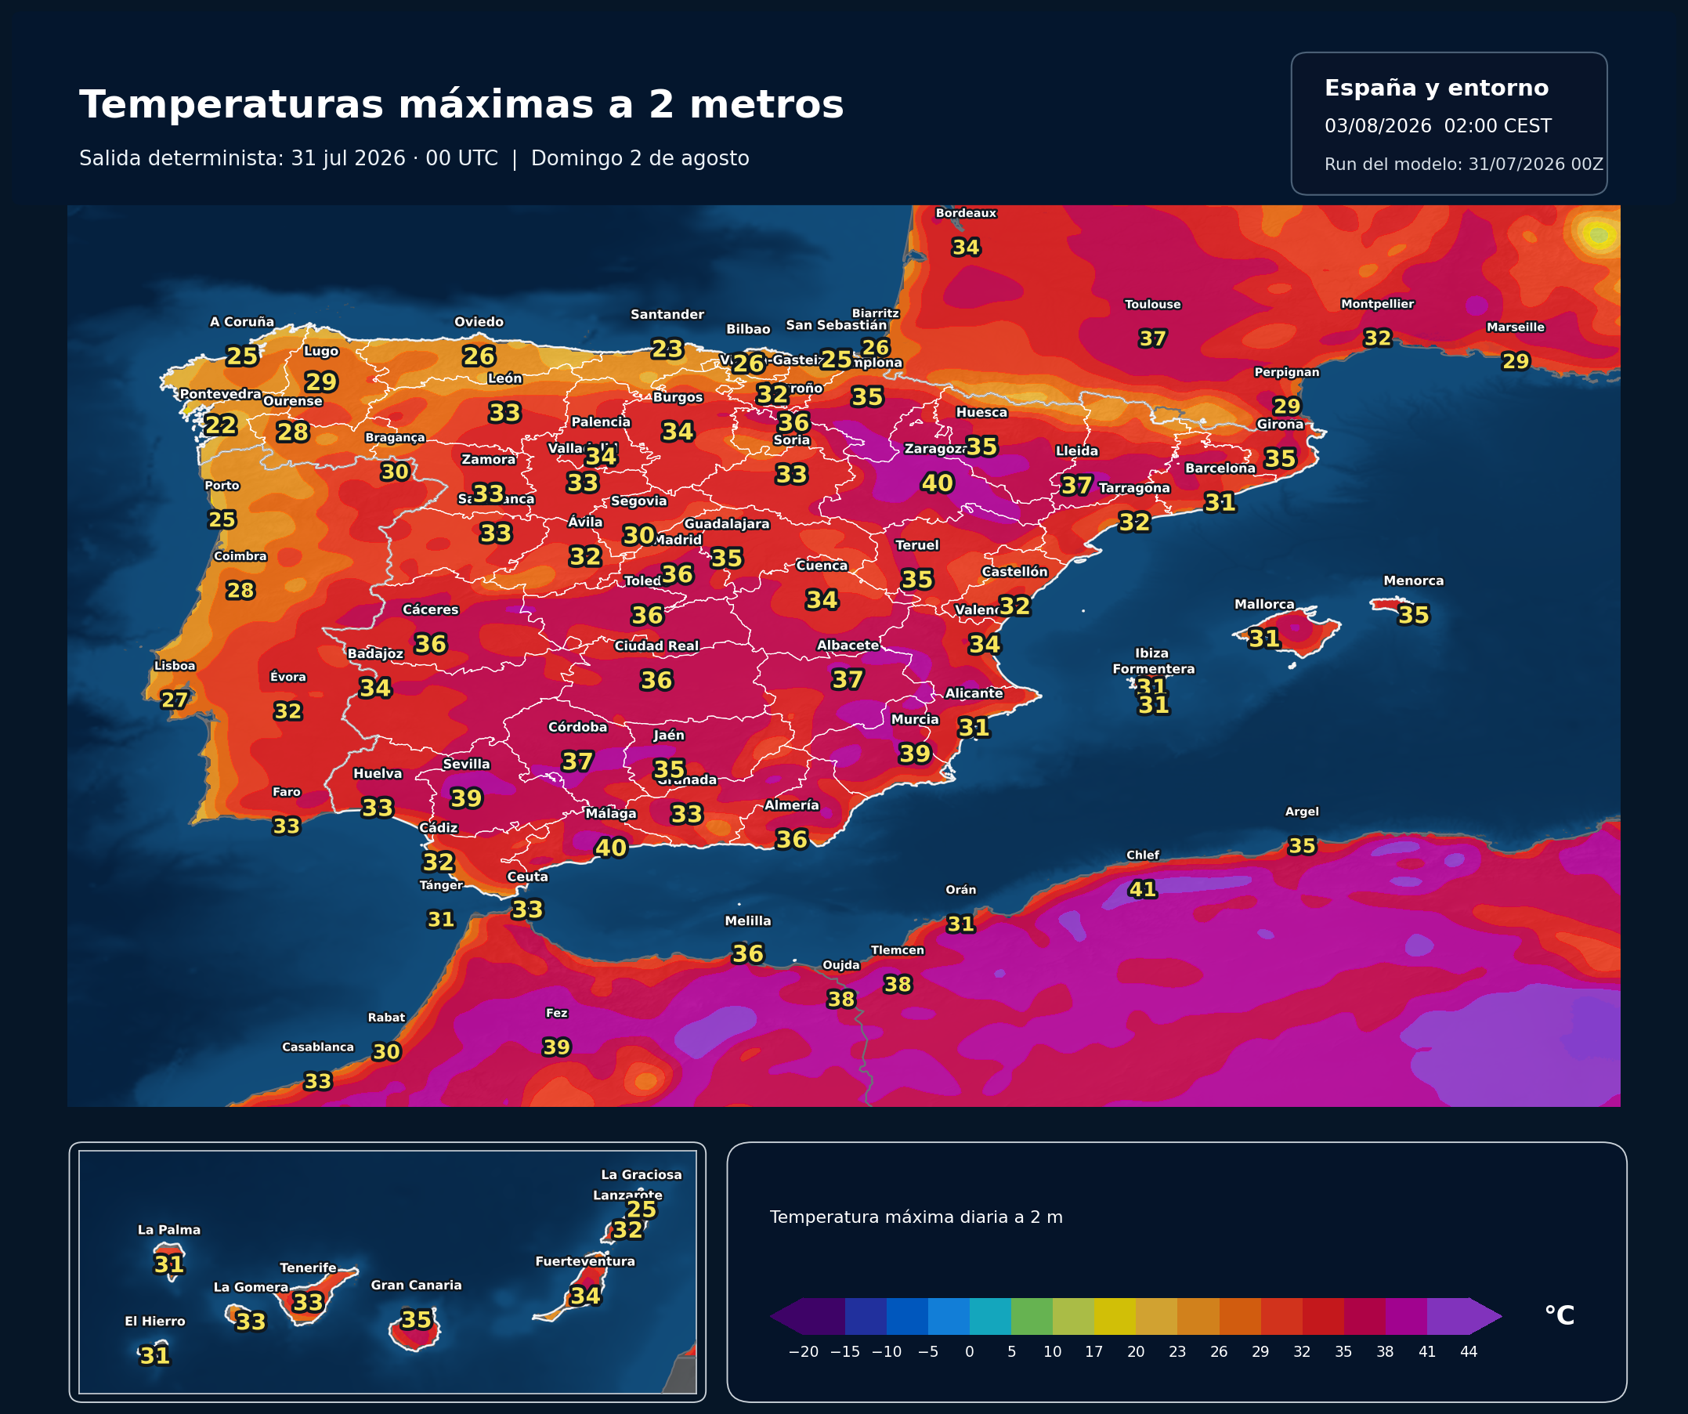Click the 'Menorca' island label
The height and width of the screenshot is (1414, 1688).
[x=1414, y=581]
